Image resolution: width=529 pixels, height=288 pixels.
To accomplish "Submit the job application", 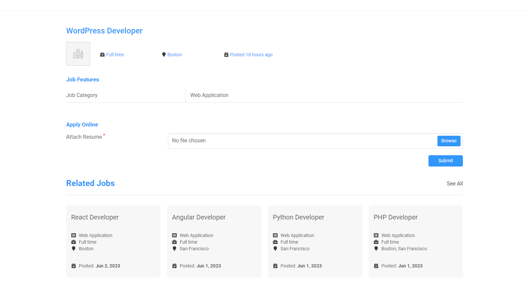I will click(x=446, y=161).
